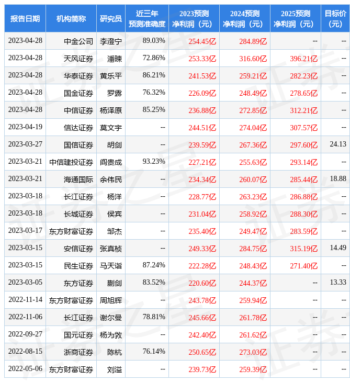Click target price 18.88
The width and height of the screenshot is (350, 382).
338,179
